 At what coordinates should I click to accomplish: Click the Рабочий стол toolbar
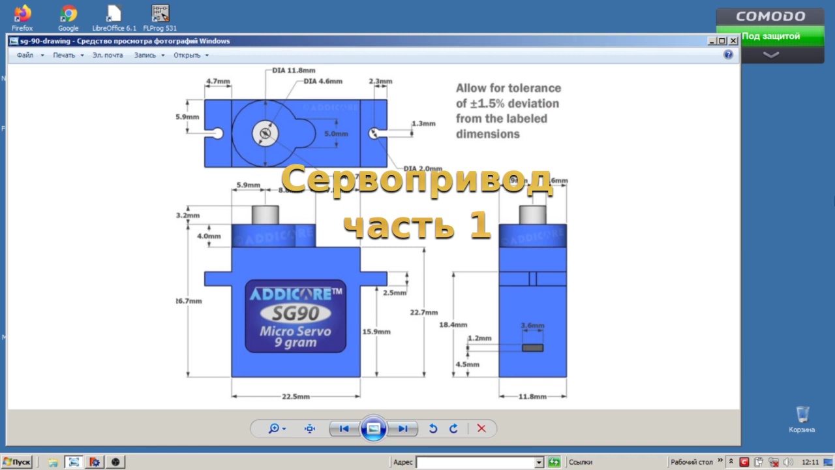[x=691, y=462]
